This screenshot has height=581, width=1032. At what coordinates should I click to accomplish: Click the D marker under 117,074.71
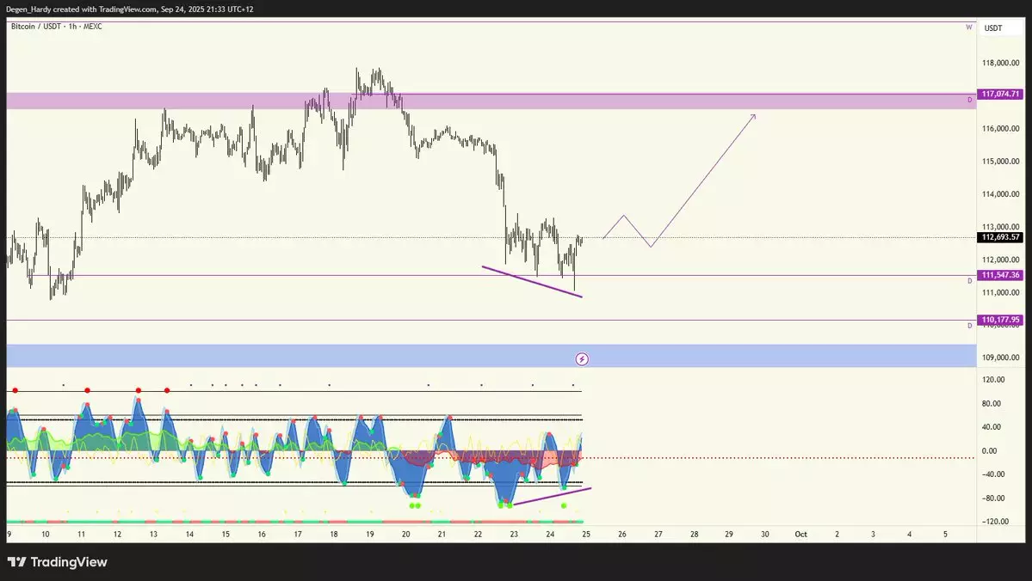(x=969, y=101)
